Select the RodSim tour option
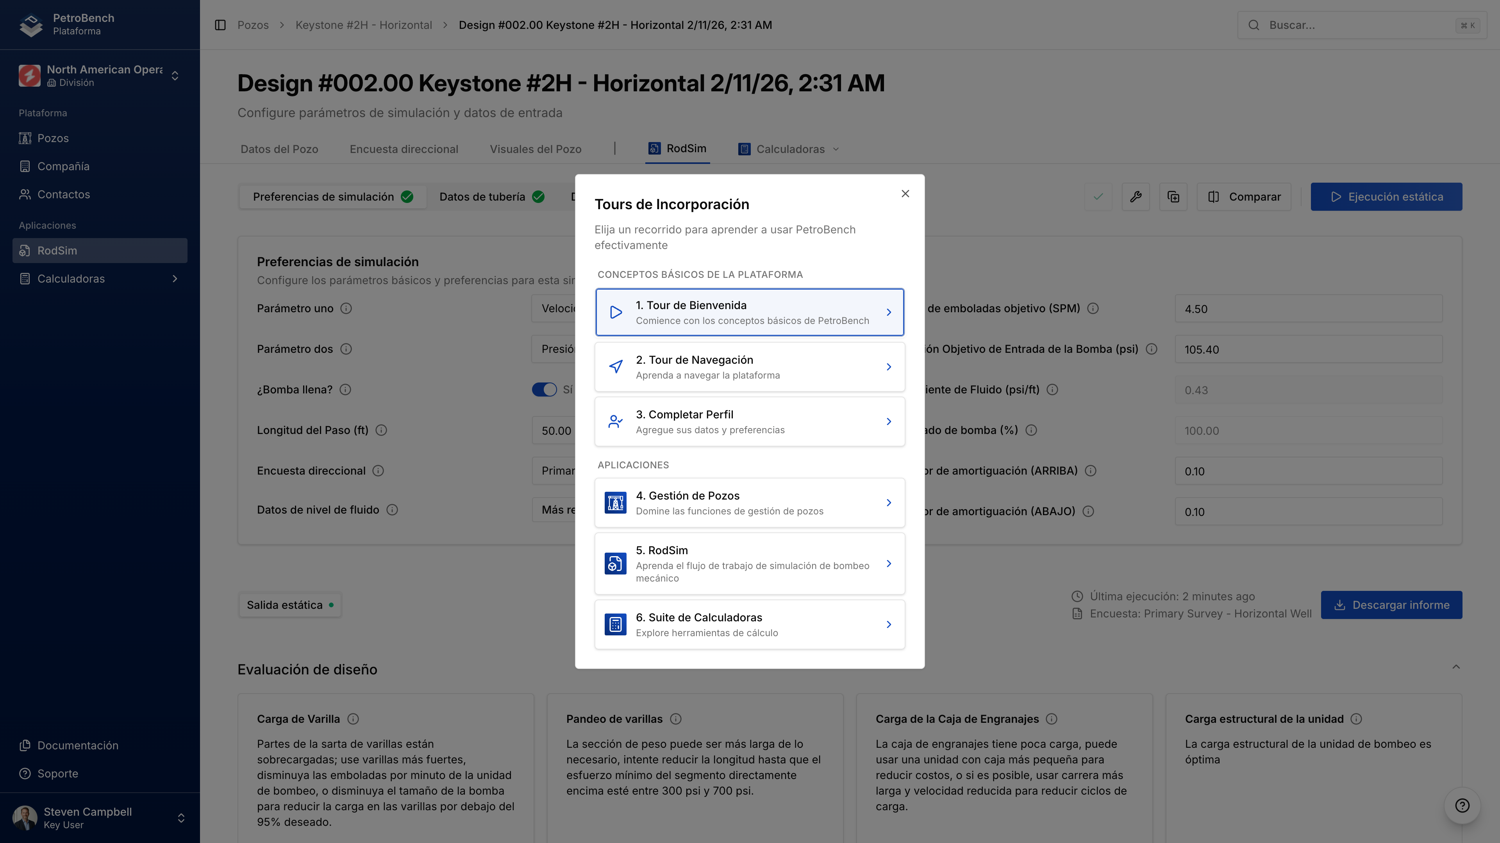 [x=750, y=563]
